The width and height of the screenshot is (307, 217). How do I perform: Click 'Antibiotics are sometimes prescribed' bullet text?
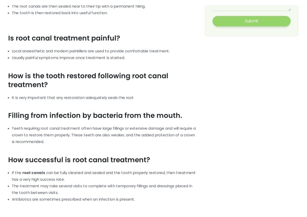(73, 199)
